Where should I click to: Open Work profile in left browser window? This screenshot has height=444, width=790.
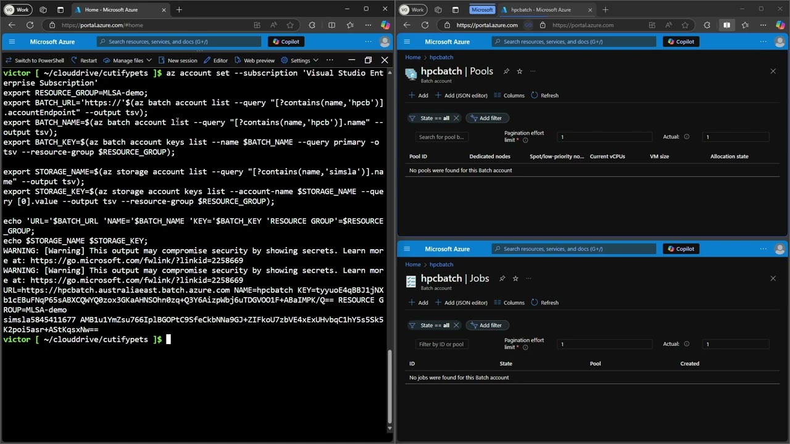(x=17, y=9)
